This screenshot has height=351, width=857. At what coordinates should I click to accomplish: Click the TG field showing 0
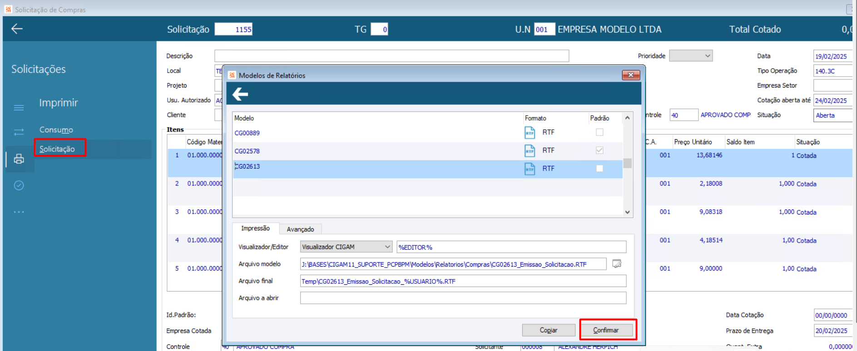[x=379, y=29]
